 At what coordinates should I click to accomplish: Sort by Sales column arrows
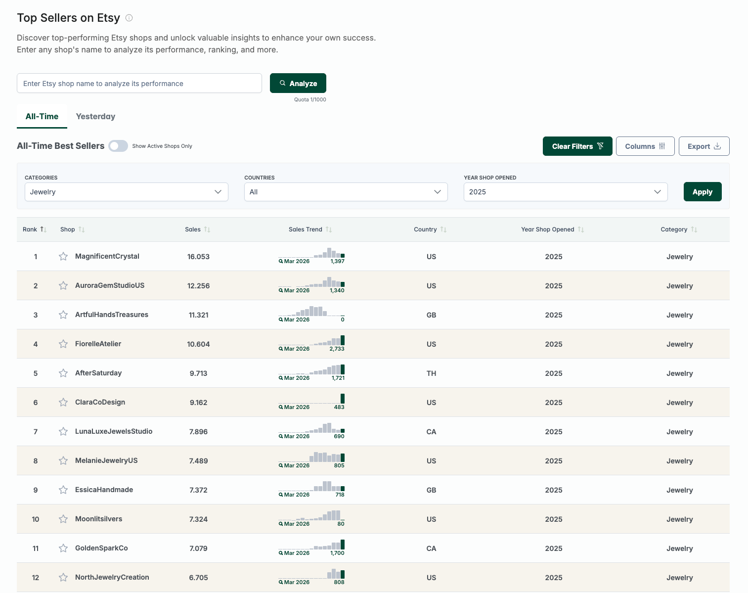pyautogui.click(x=207, y=229)
